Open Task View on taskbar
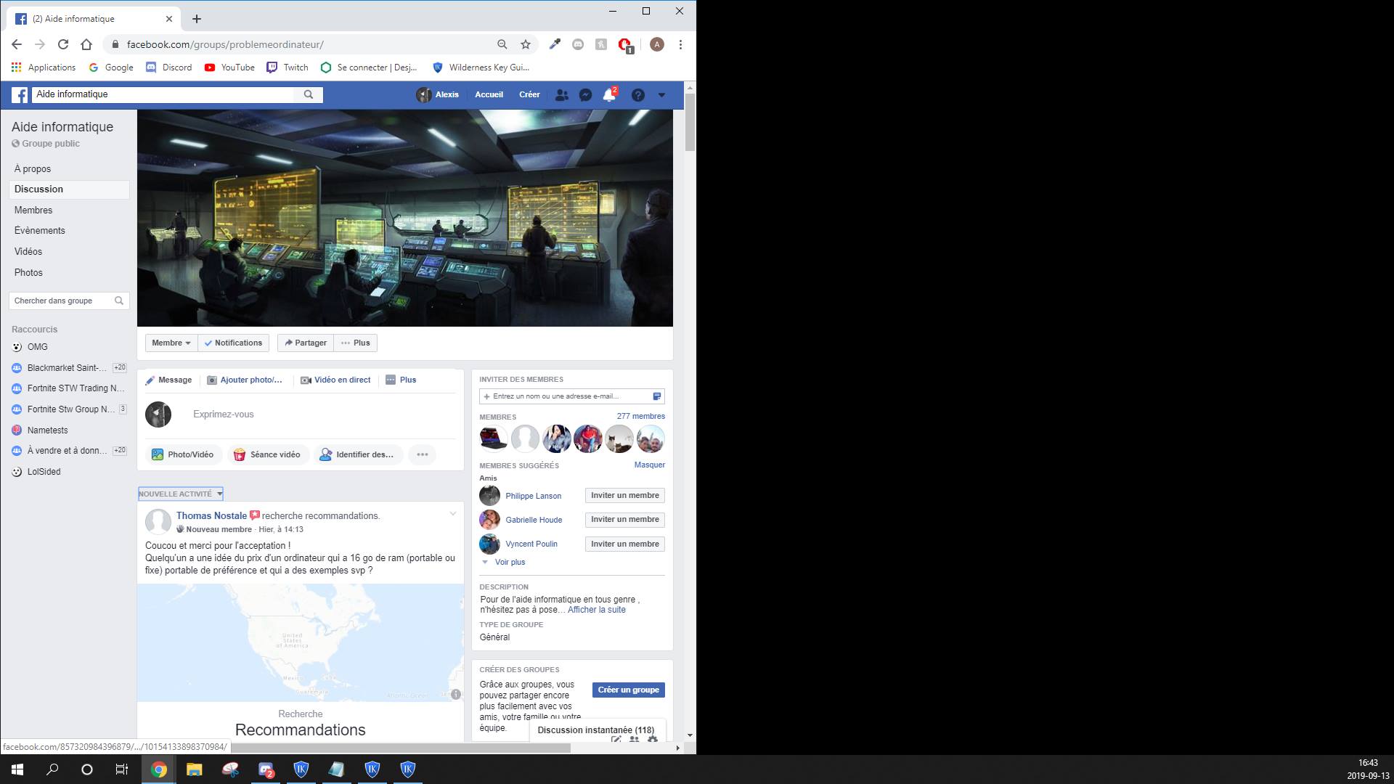The height and width of the screenshot is (784, 1394). pyautogui.click(x=122, y=769)
